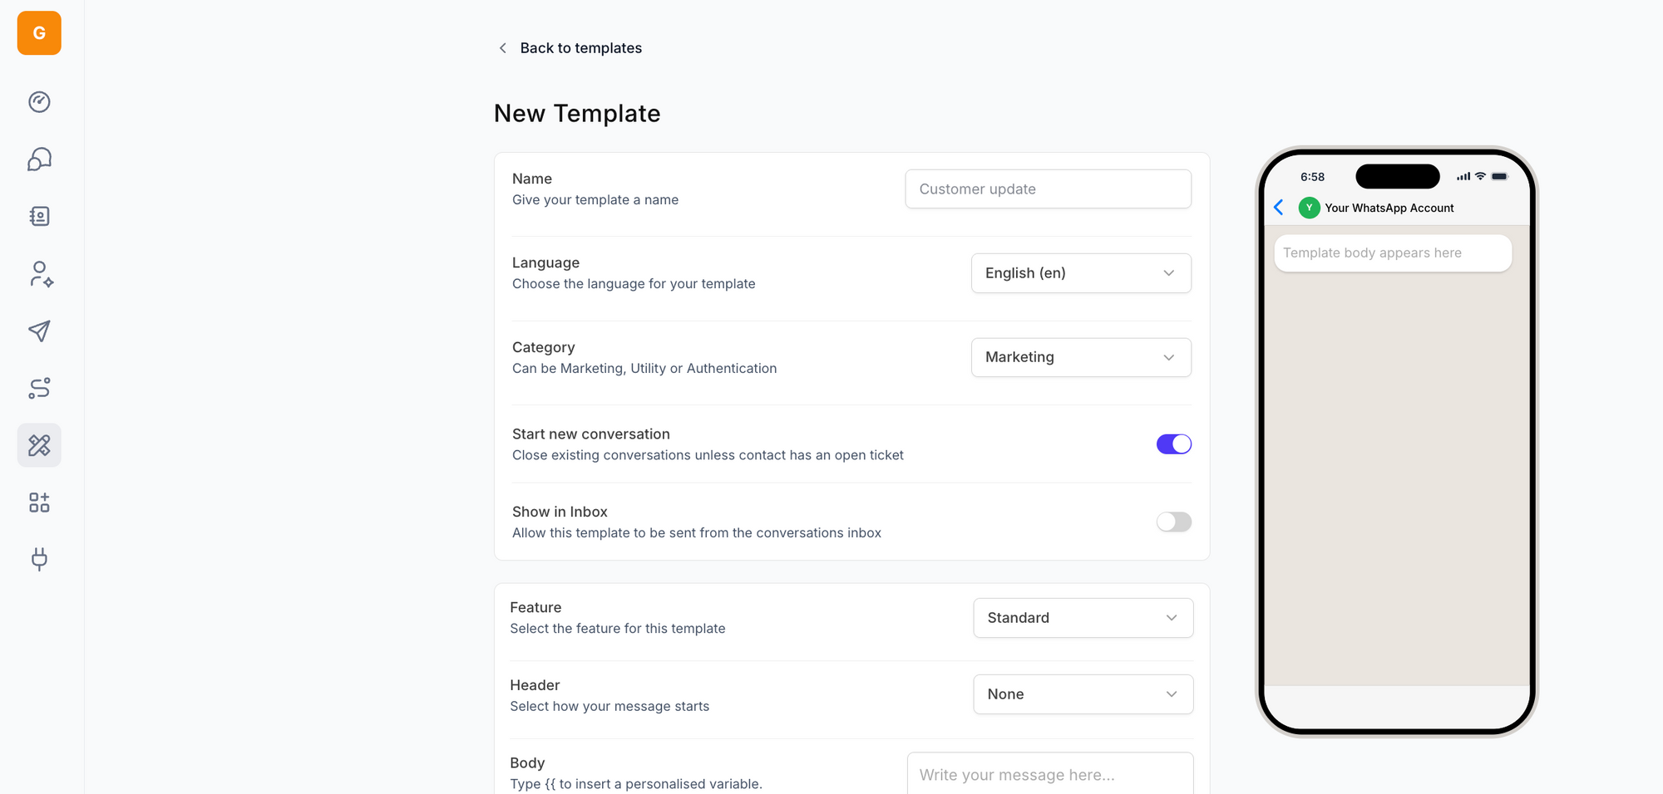Open the Language dropdown showing English (en)

pyautogui.click(x=1080, y=273)
